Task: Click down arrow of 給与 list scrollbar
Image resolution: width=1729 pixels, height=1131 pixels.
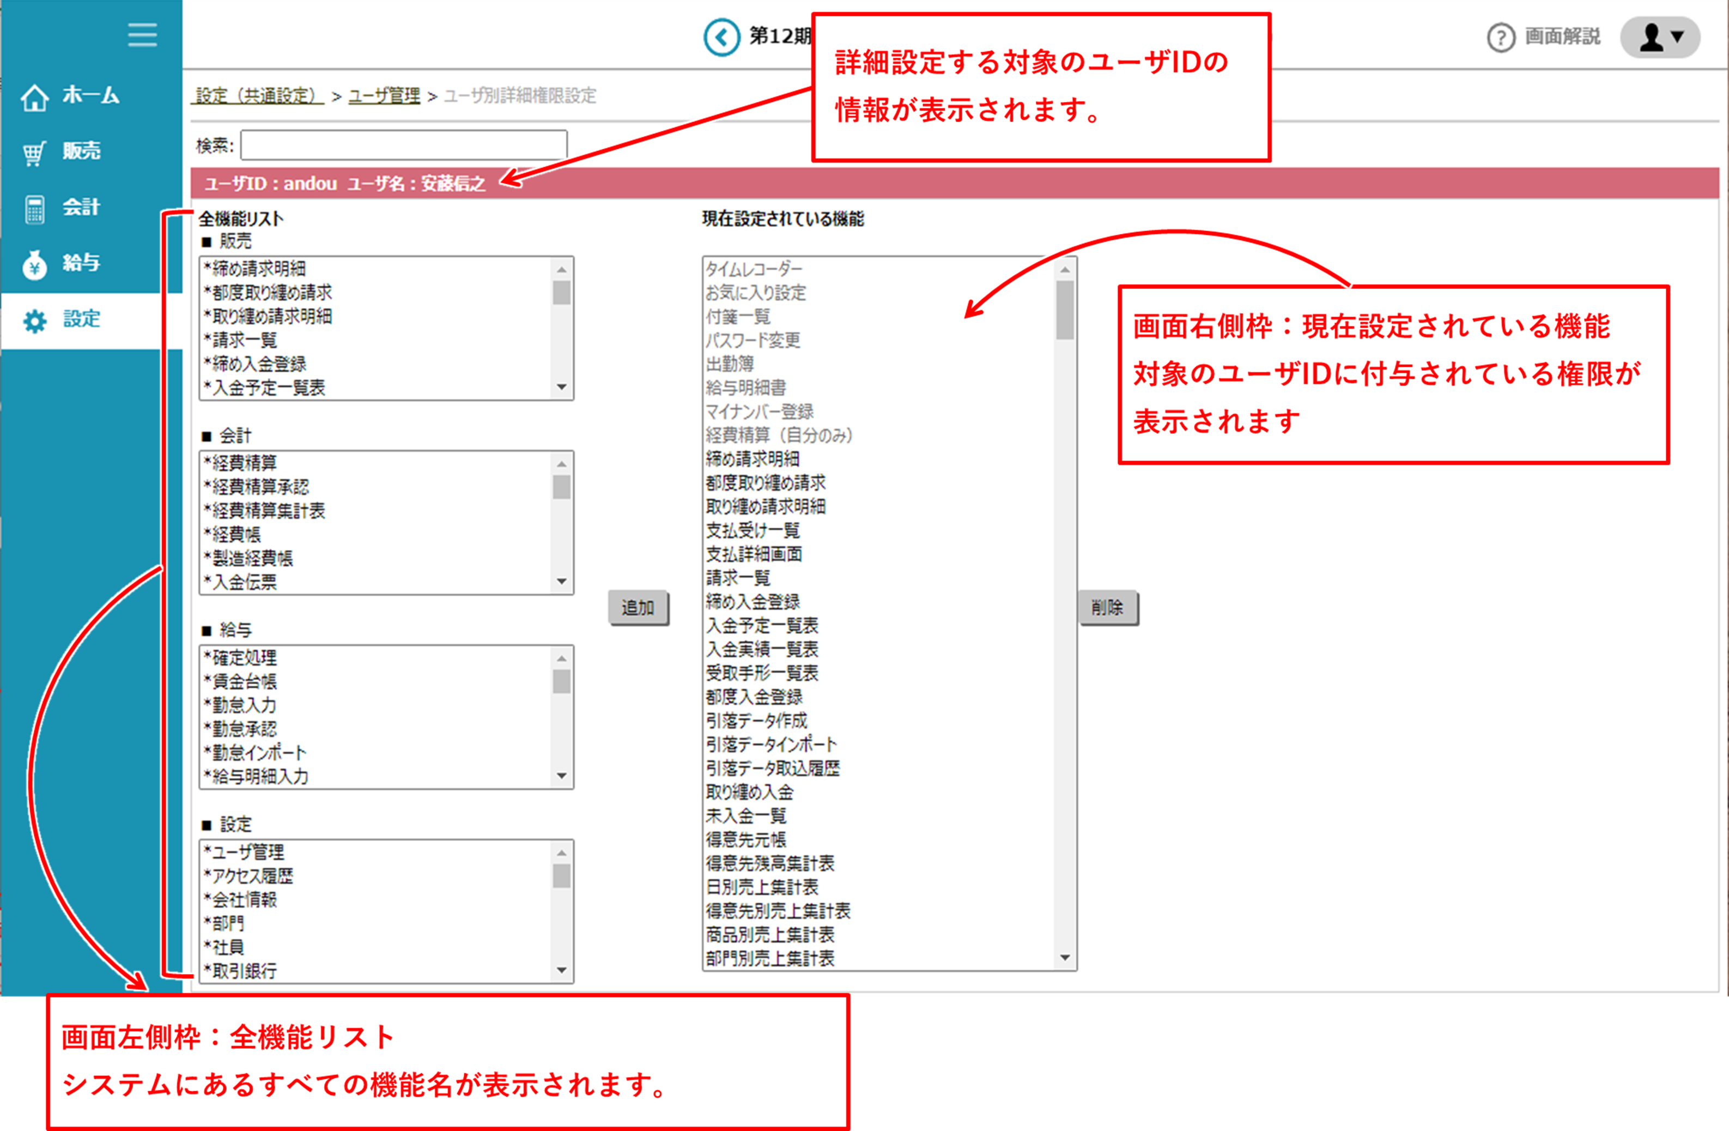Action: coord(562,776)
